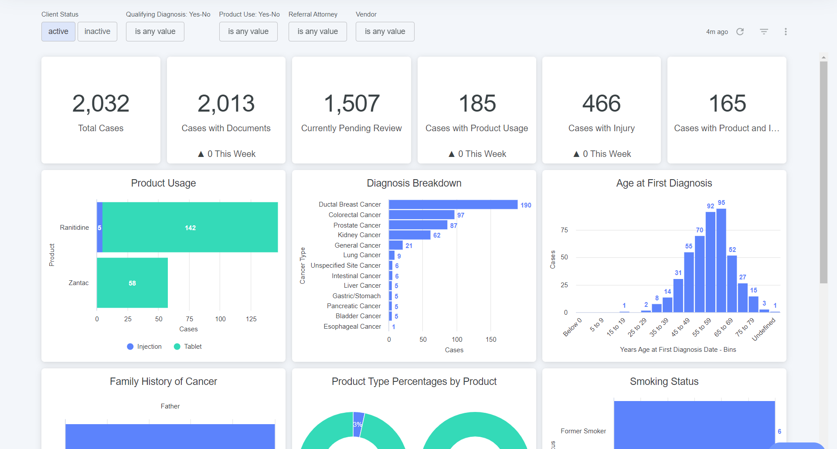Click the Colorectal Cancer bar labeled 97
This screenshot has width=837, height=449.
point(422,215)
